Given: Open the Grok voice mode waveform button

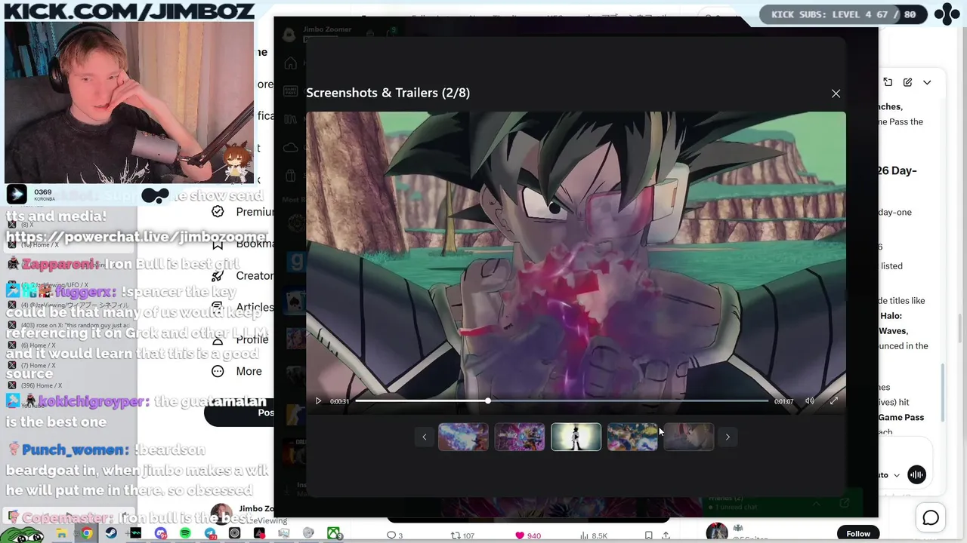Looking at the screenshot, I should [x=916, y=474].
